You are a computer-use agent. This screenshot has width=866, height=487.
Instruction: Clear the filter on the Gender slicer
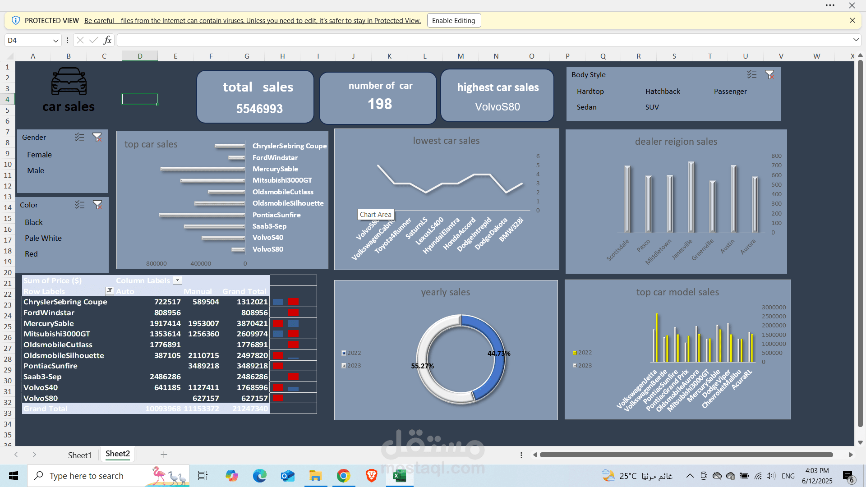tap(97, 137)
